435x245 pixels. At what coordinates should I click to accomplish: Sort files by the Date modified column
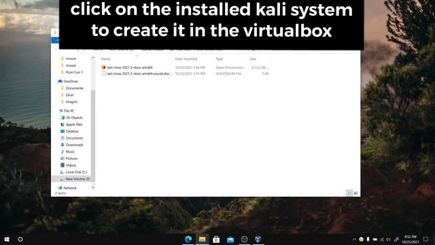[x=186, y=59]
